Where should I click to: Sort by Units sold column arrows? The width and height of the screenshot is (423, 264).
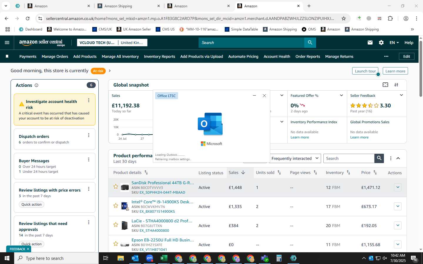tap(279, 172)
